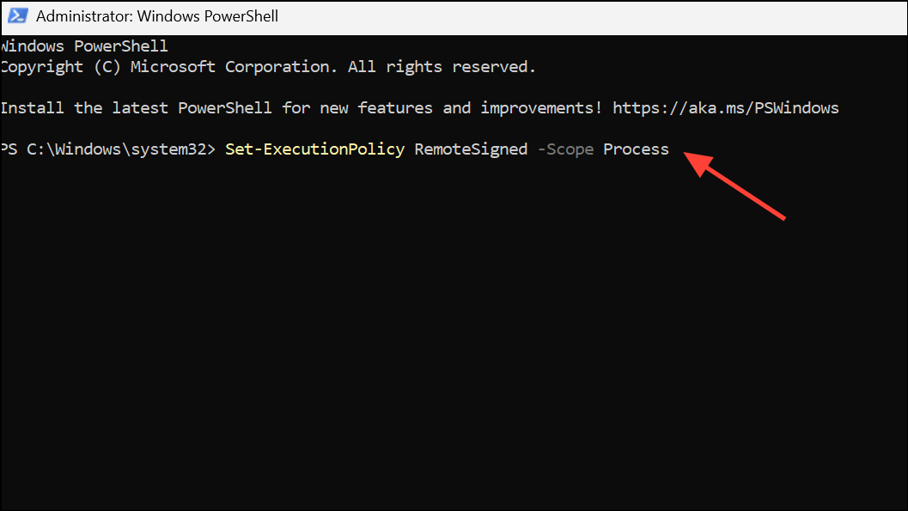Click the word 'Install' in the banner
908x511 pixels.
click(x=33, y=107)
